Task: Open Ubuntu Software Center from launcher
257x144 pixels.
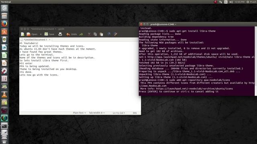Action: (4, 32)
